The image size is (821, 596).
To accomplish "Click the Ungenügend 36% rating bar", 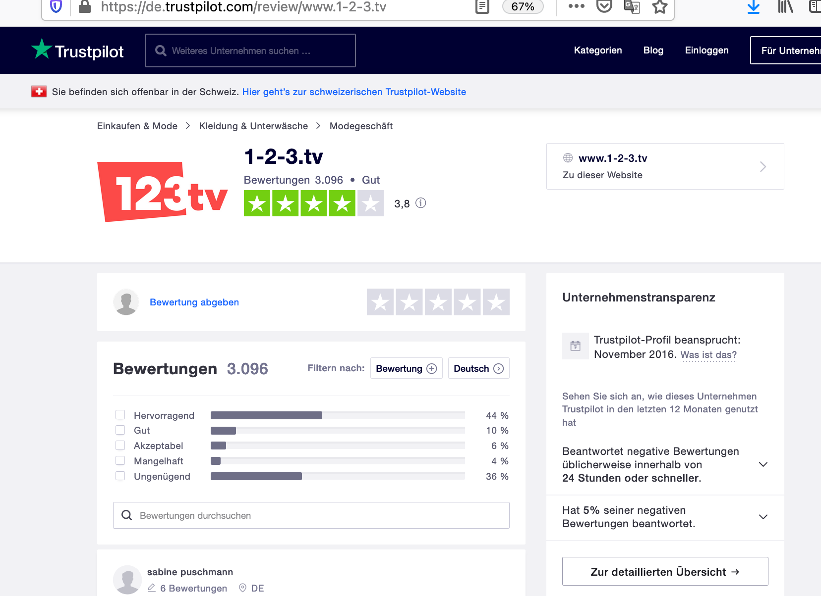I will [x=338, y=476].
